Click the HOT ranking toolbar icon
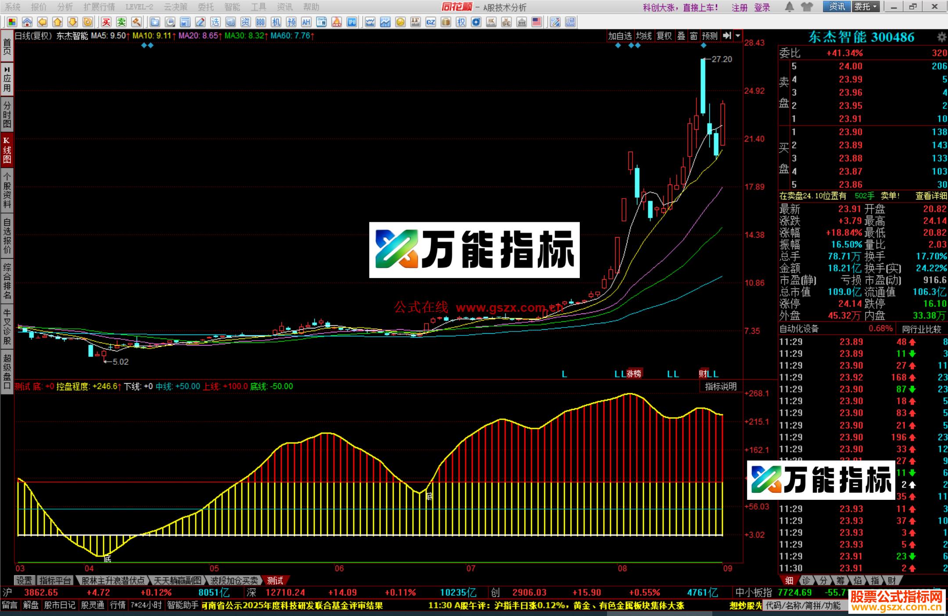 (x=336, y=22)
